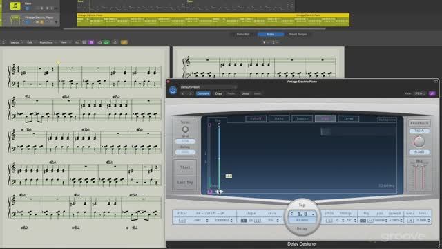Click the tap delay time field
Viewport: 442px width, 249px height.
pos(302,220)
